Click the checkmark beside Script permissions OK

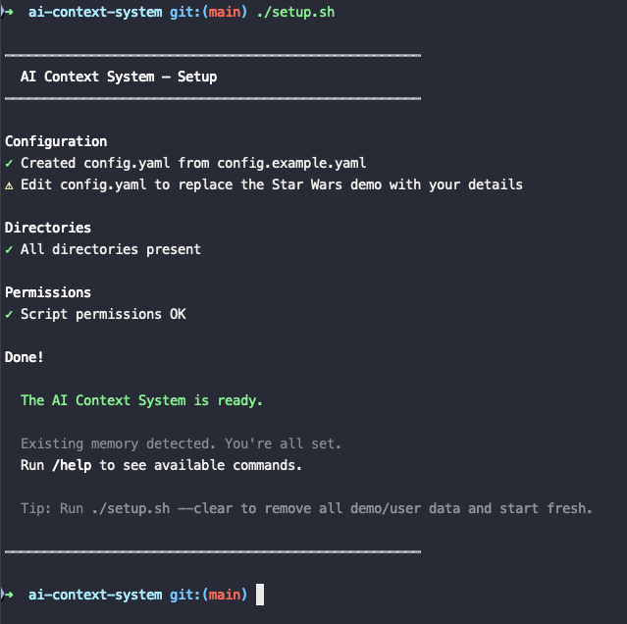9,314
